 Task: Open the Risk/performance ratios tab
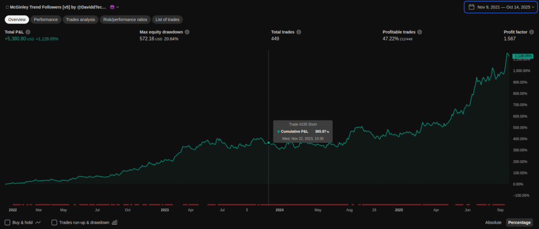pyautogui.click(x=125, y=19)
